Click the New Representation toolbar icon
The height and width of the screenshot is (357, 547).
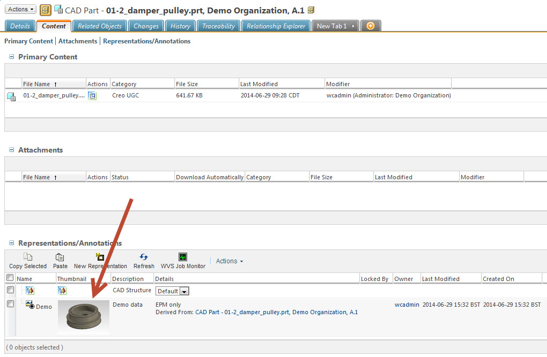point(100,257)
